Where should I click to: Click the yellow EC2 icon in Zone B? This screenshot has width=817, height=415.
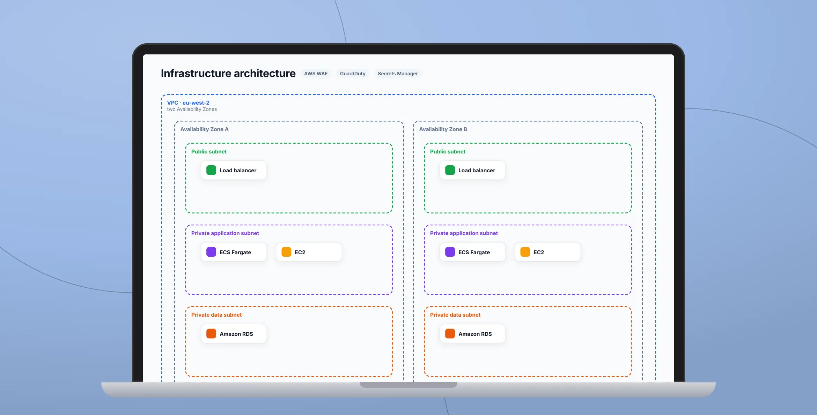click(x=525, y=252)
